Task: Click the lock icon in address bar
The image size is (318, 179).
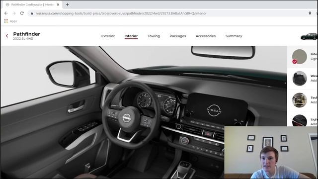Action: click(x=32, y=13)
